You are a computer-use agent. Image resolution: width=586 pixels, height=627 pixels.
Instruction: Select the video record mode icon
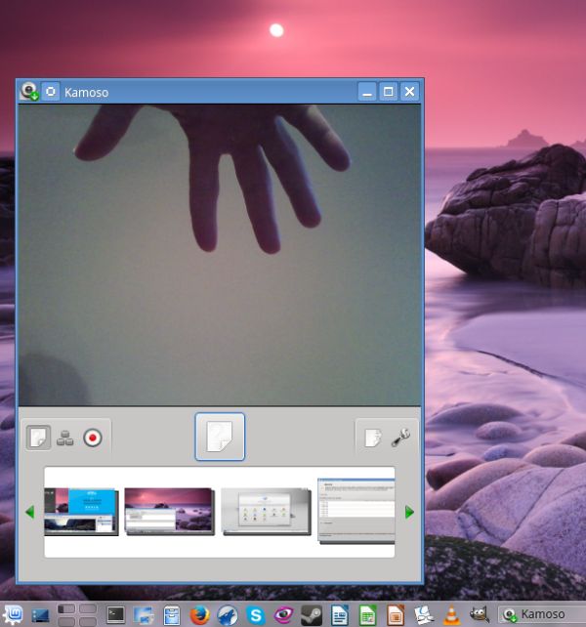[x=93, y=438]
